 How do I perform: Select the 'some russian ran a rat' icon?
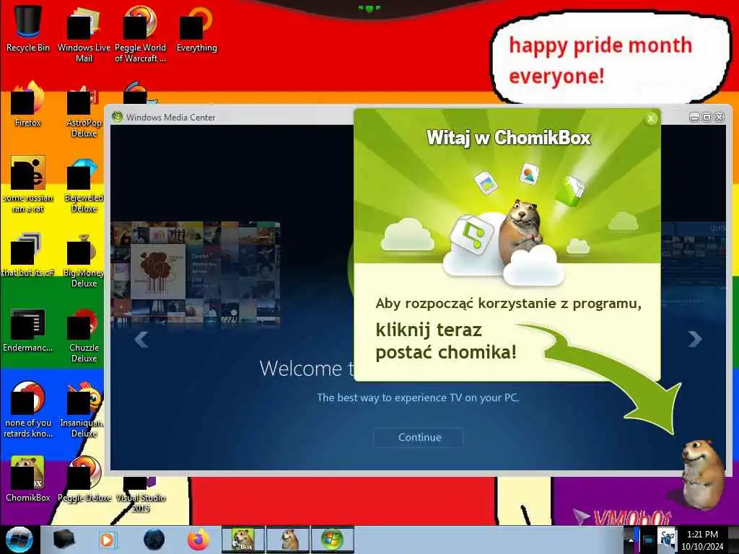[x=28, y=184]
